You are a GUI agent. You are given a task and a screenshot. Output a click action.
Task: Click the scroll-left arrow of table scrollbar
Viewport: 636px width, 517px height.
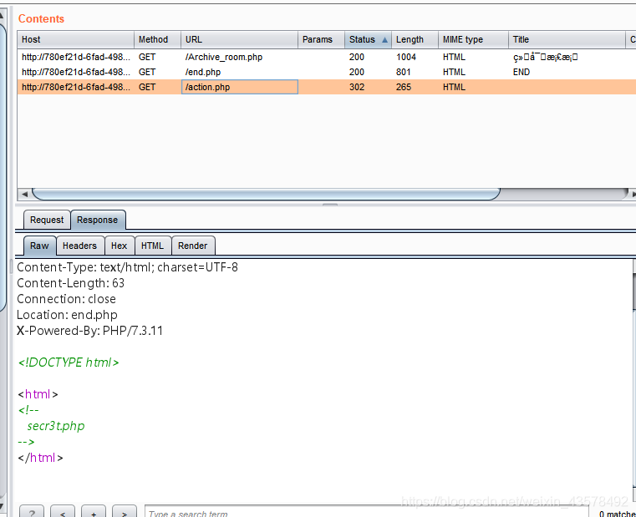[24, 195]
